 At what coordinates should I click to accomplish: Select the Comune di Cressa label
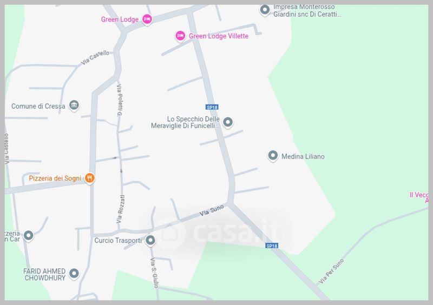pyautogui.click(x=38, y=107)
